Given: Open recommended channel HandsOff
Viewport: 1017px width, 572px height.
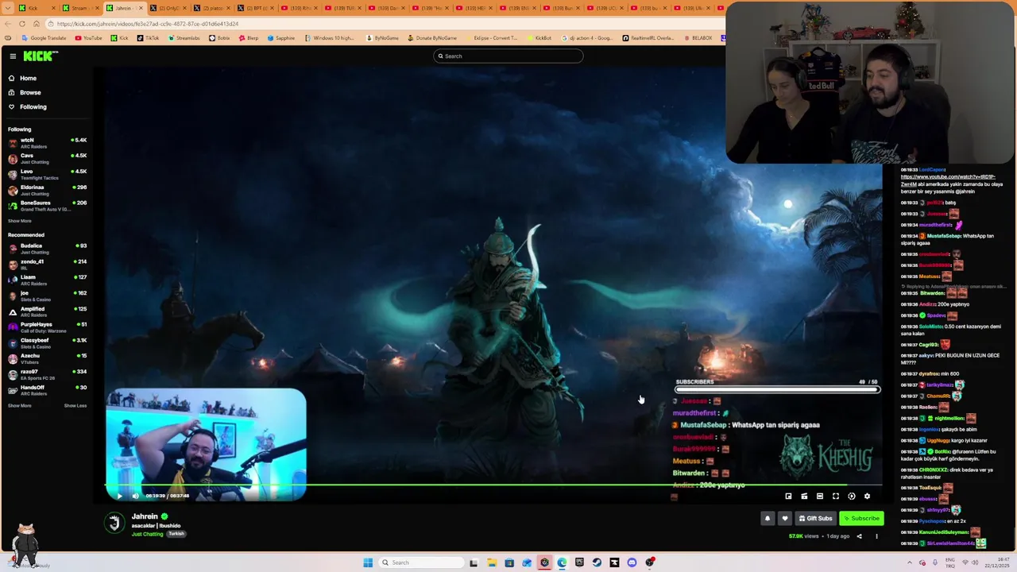Looking at the screenshot, I should 47,390.
